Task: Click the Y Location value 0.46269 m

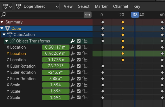Action: point(56,53)
